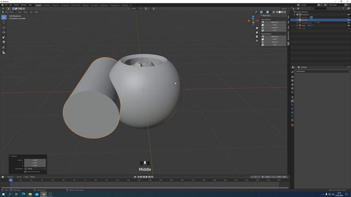Screen dimensions: 351x197
Task: Toggle X-ray mode in viewport header
Action: [274, 12]
